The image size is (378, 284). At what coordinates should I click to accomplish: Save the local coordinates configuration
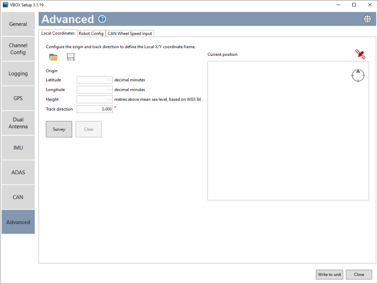click(x=71, y=57)
